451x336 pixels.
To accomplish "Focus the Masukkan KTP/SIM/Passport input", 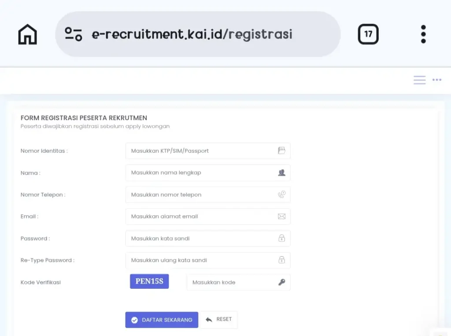I will (208, 151).
